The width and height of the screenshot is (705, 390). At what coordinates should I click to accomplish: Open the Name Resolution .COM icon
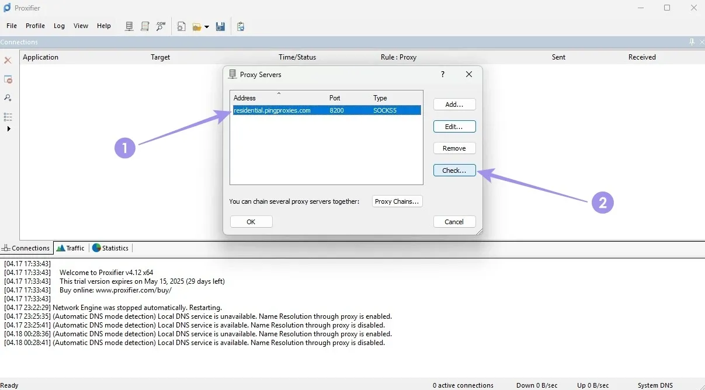[161, 26]
